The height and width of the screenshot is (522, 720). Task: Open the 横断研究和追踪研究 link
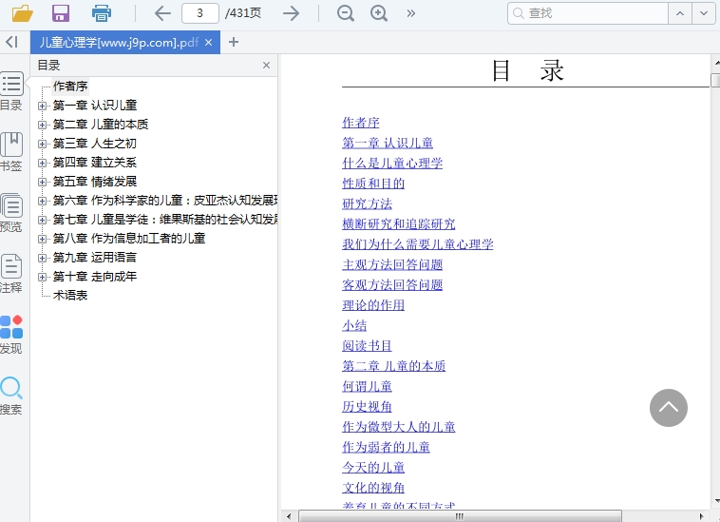[x=399, y=223]
